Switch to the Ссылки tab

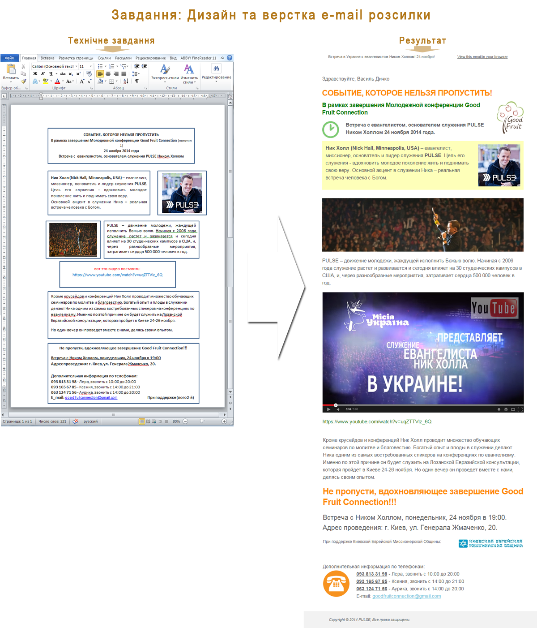tap(104, 58)
